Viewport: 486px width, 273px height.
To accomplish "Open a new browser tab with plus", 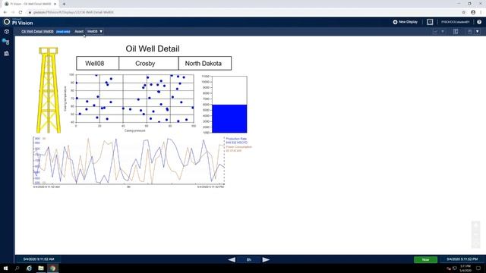I will pos(64,4).
